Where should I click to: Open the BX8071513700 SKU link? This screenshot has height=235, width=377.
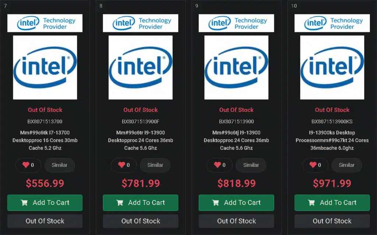(45, 122)
